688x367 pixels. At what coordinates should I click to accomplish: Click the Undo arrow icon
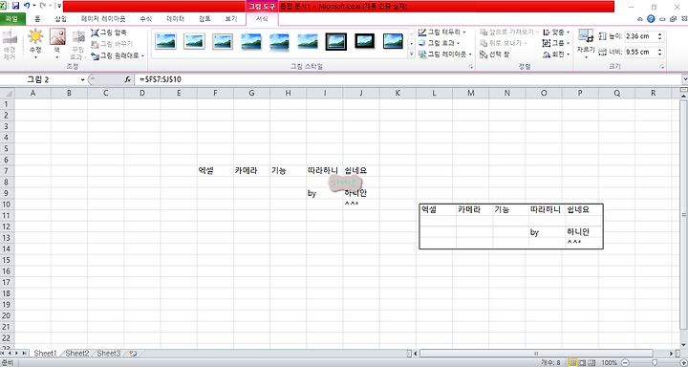click(27, 6)
